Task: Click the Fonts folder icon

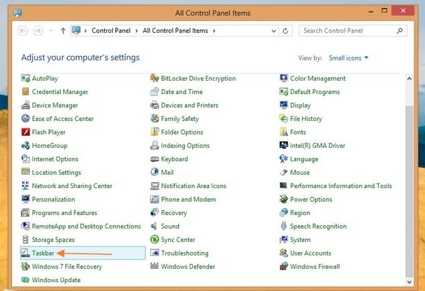Action: [284, 132]
